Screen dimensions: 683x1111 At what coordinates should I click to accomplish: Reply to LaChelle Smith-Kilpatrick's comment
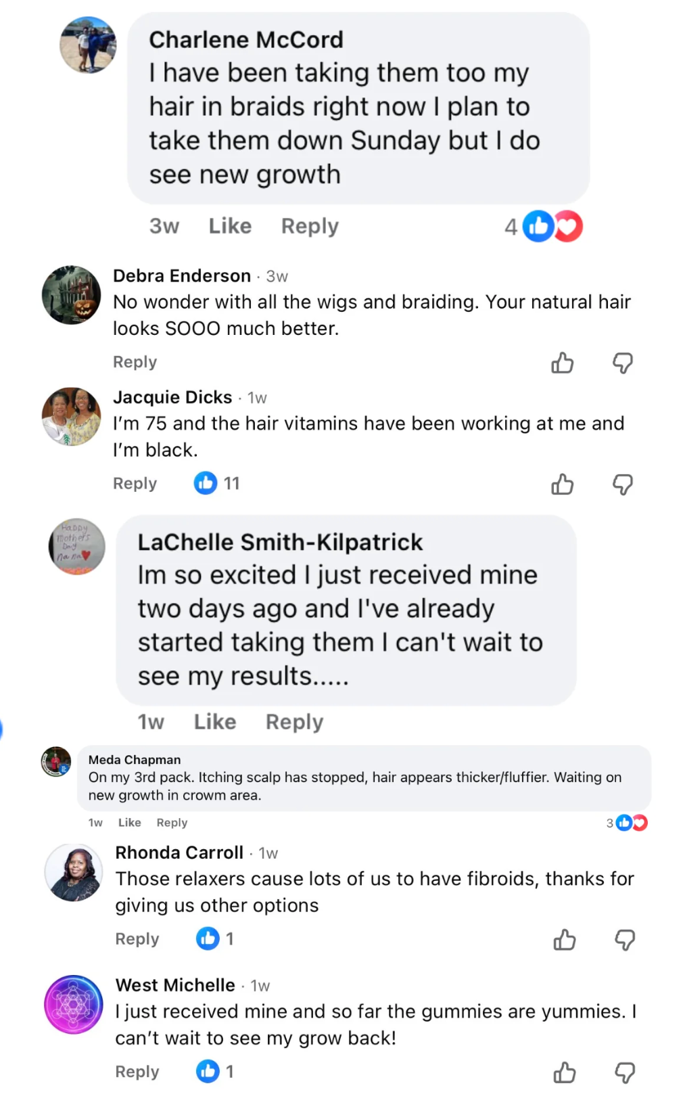(x=294, y=722)
